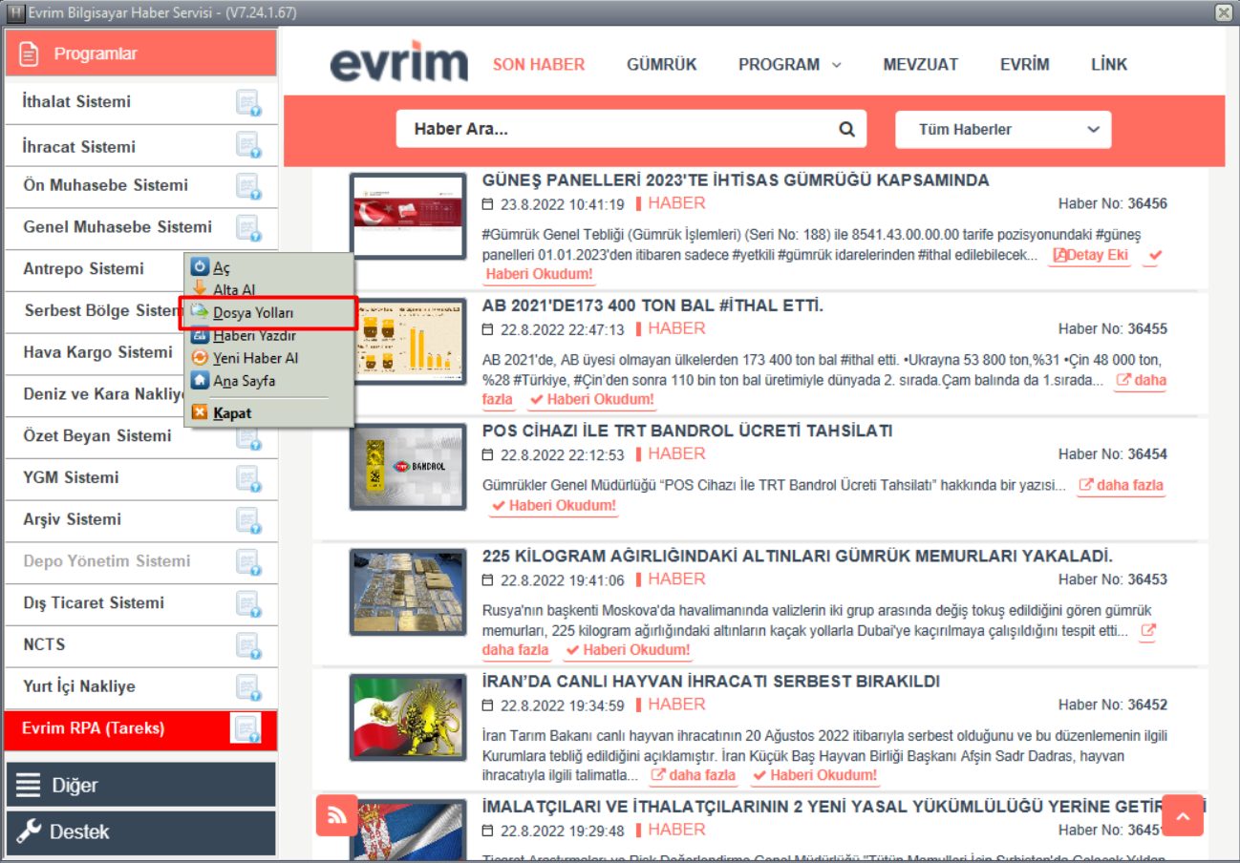Select Alta Al in the context menu
Screen dimensions: 1240x863
(267, 289)
